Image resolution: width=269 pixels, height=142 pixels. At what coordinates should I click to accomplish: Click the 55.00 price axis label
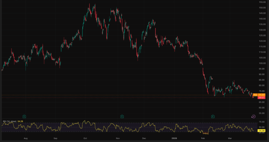pyautogui.click(x=262, y=113)
